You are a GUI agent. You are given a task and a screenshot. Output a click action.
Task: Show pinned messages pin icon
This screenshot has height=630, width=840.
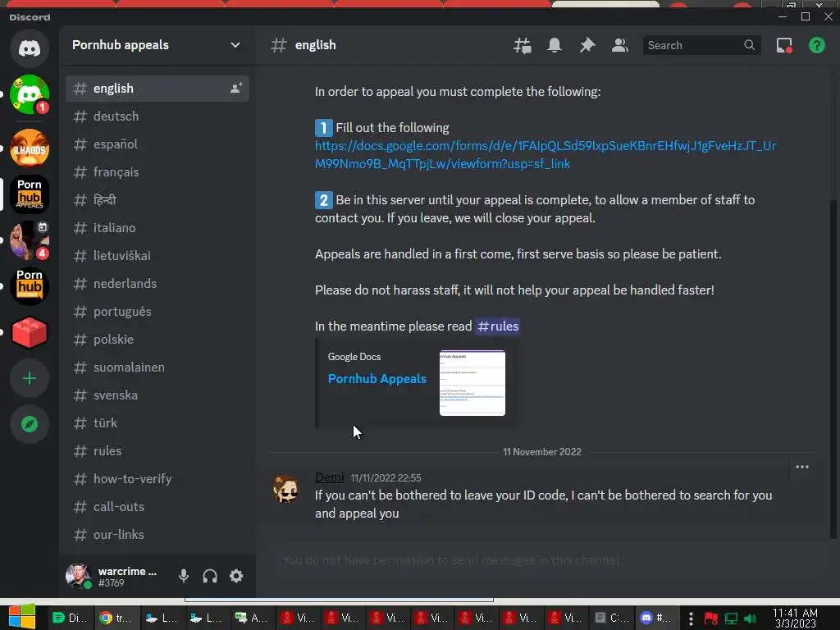(587, 46)
